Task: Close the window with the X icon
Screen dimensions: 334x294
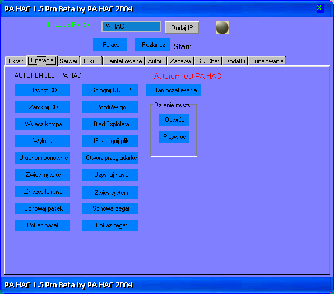Action: [319, 8]
